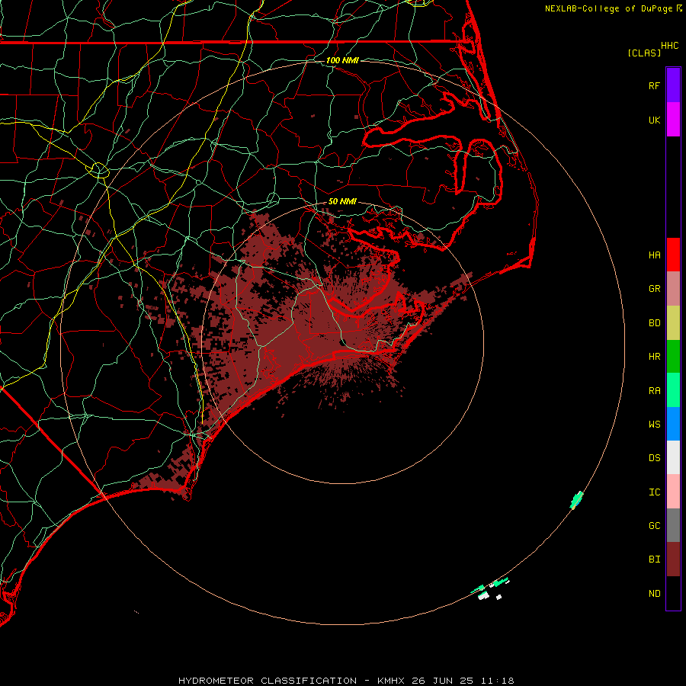Click the RF purple legend swatch

673,85
